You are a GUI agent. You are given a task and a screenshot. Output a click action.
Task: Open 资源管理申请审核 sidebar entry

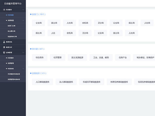14,79
